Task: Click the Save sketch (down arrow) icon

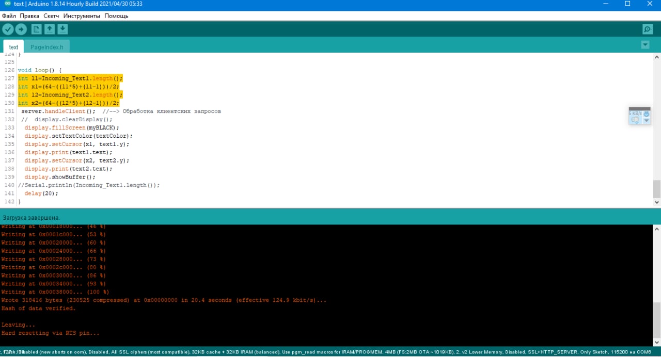Action: click(62, 29)
